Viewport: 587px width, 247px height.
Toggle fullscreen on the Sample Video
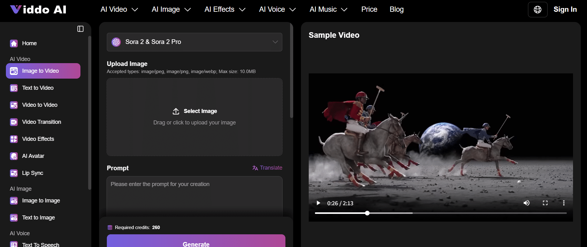(x=545, y=203)
